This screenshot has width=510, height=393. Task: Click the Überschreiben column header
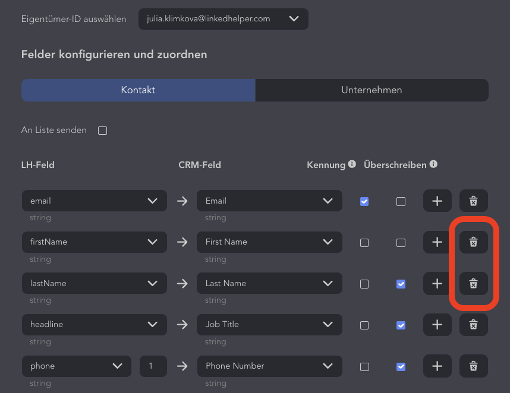395,165
